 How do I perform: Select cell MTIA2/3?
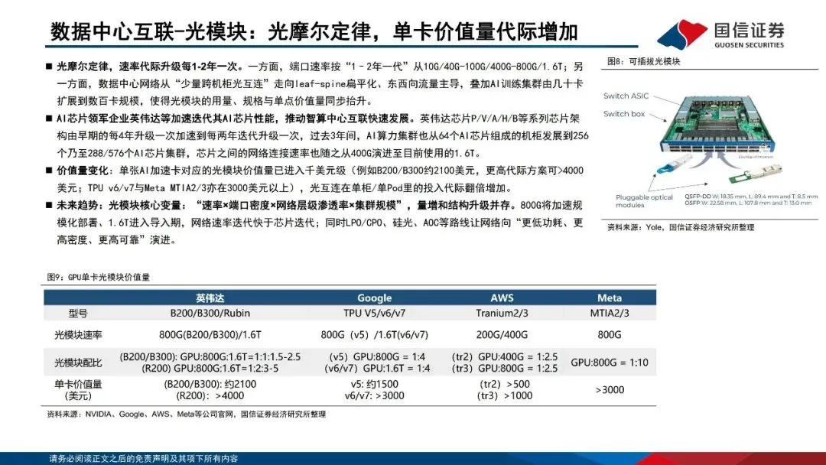609,313
